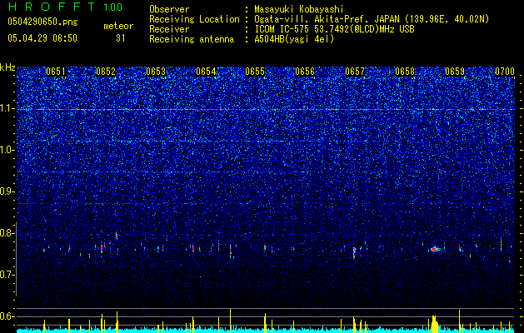
Task: Click the 0652 time marker
Action: point(106,72)
